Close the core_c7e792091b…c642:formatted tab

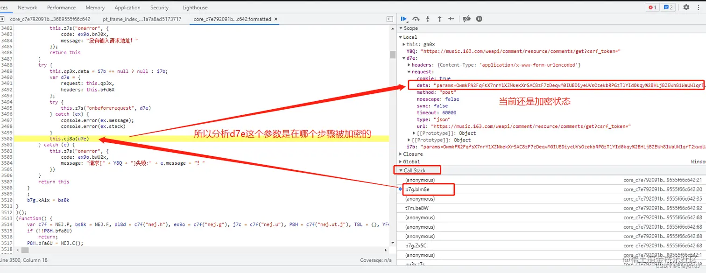[x=276, y=19]
